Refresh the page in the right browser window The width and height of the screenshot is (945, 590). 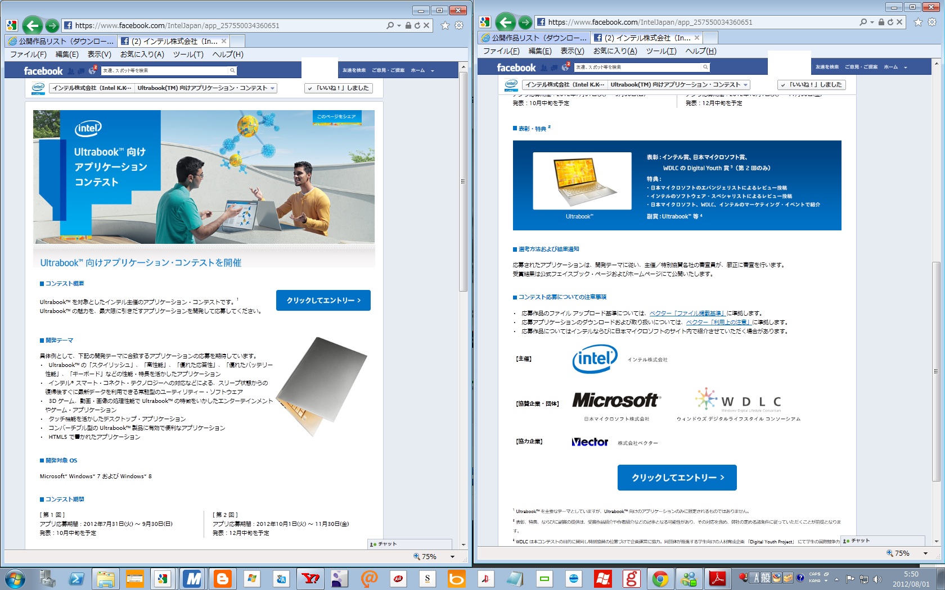890,22
